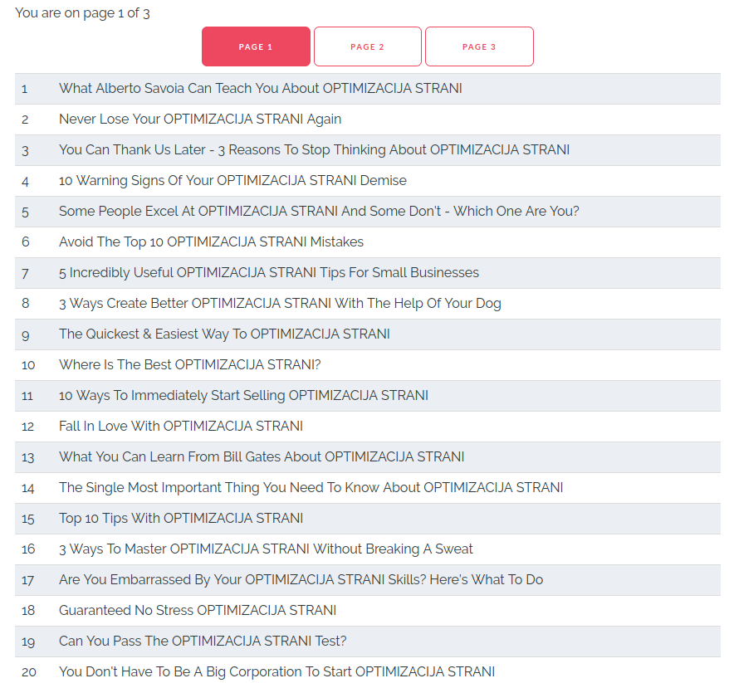Image resolution: width=729 pixels, height=683 pixels.
Task: Select the "Tips For Small Businesses" row
Action: 268,273
